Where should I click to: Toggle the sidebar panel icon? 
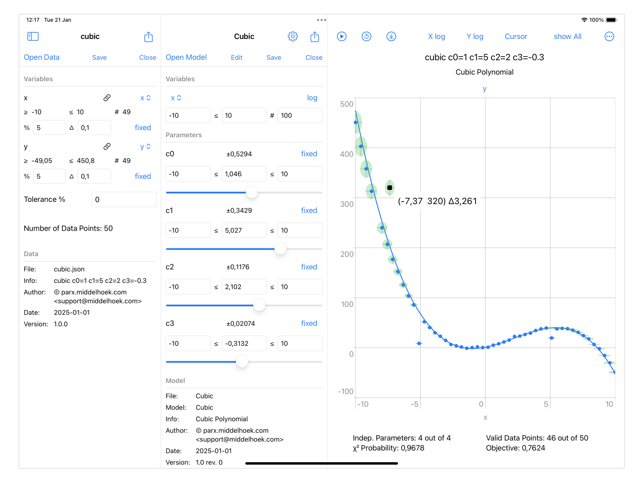[x=33, y=36]
